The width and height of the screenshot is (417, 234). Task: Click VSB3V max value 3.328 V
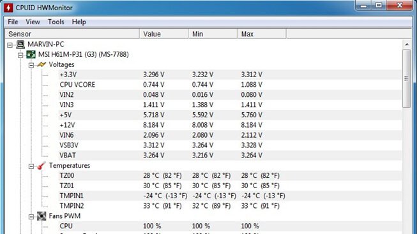coord(252,145)
